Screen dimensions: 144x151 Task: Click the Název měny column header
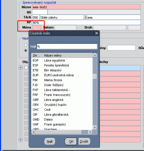pos(68,56)
